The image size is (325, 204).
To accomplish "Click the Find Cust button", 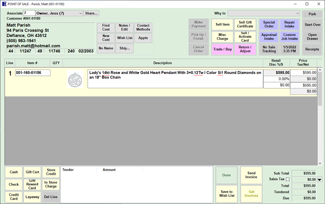I will pos(106,28).
